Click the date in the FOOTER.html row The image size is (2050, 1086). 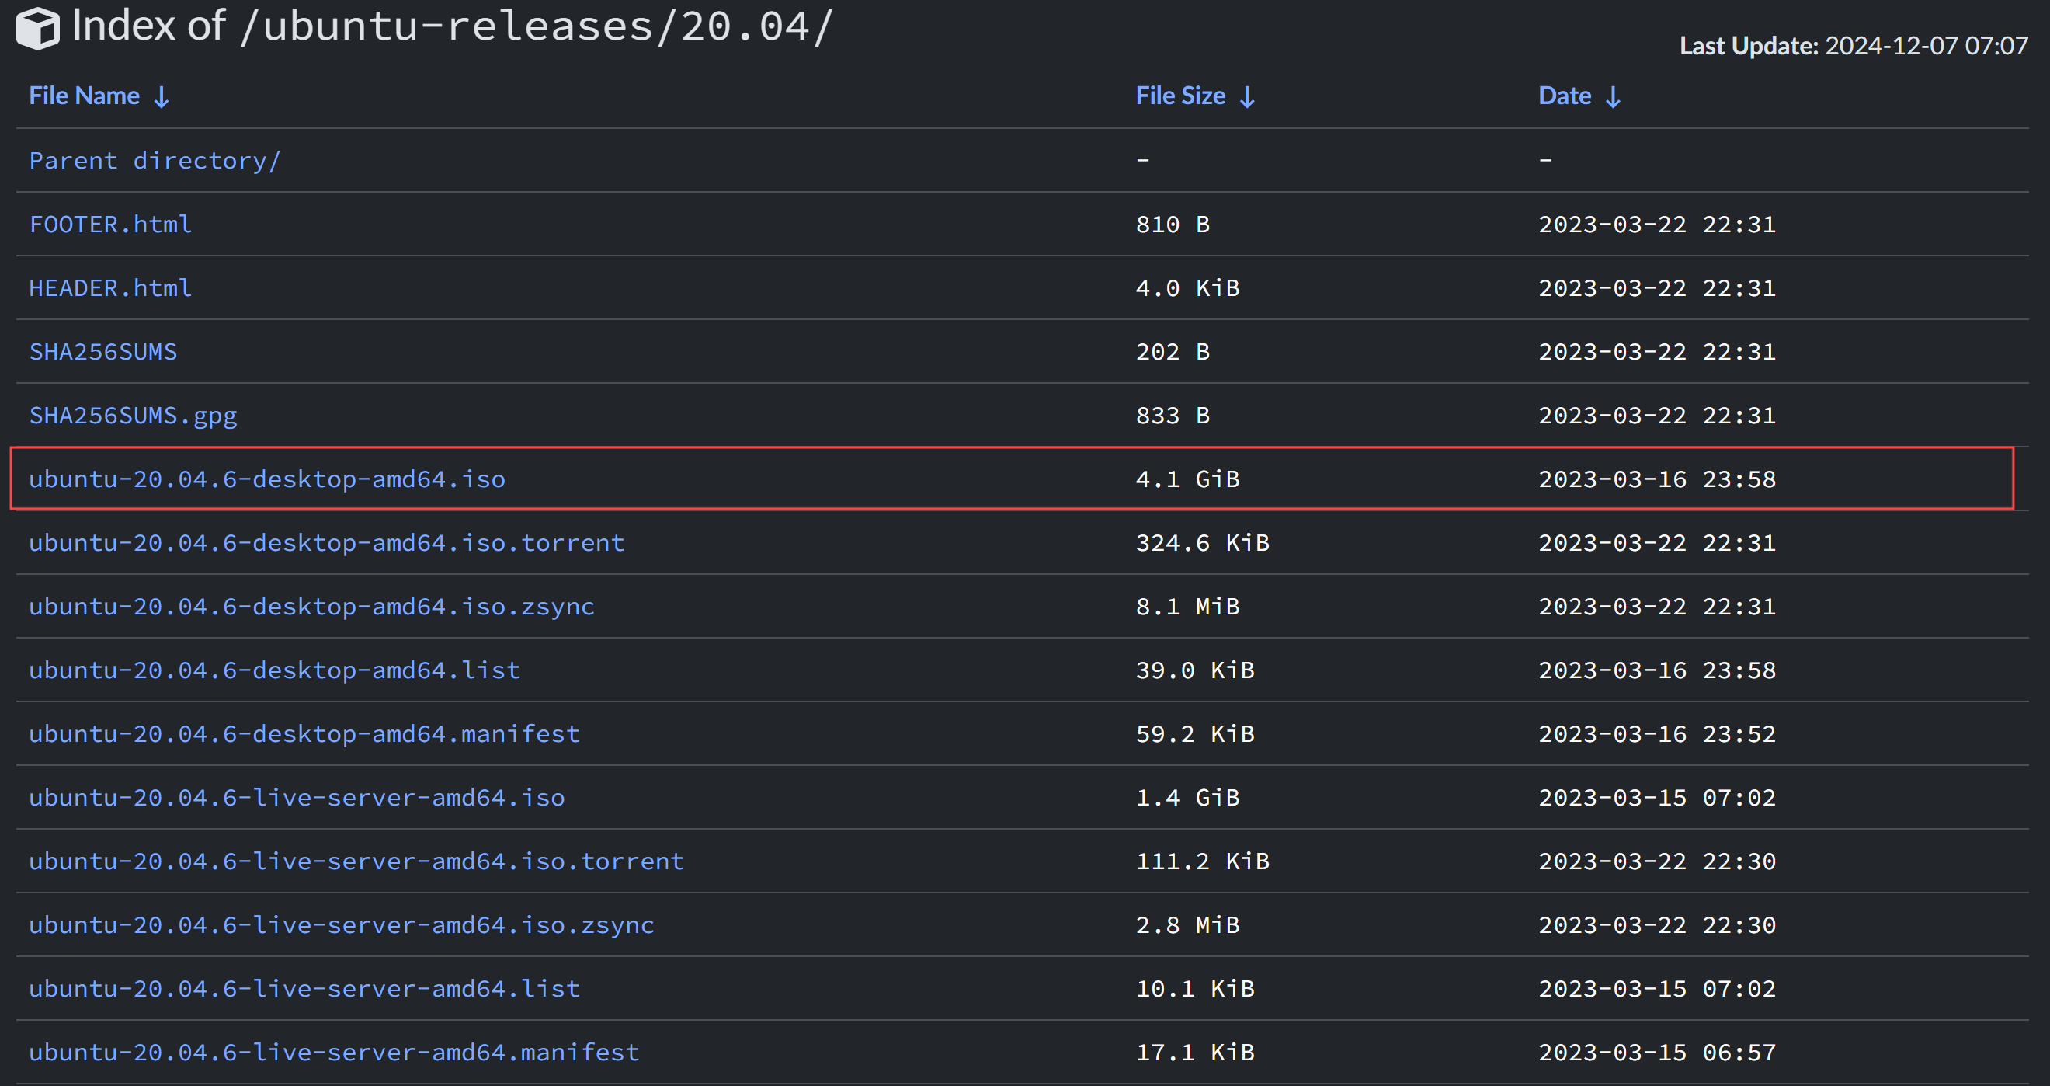(x=1657, y=225)
